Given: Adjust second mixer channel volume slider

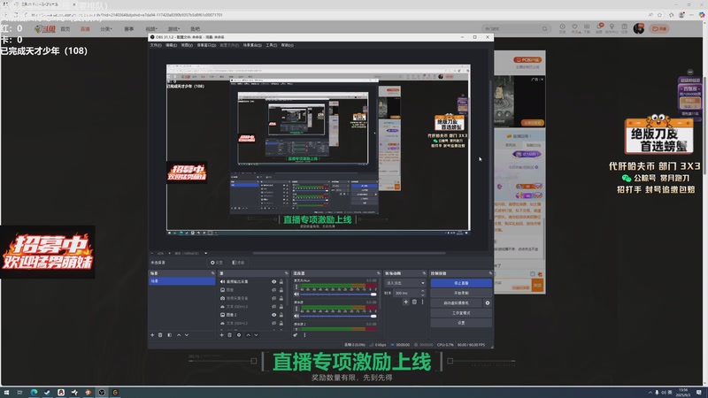Looking at the screenshot, I should click(x=339, y=316).
